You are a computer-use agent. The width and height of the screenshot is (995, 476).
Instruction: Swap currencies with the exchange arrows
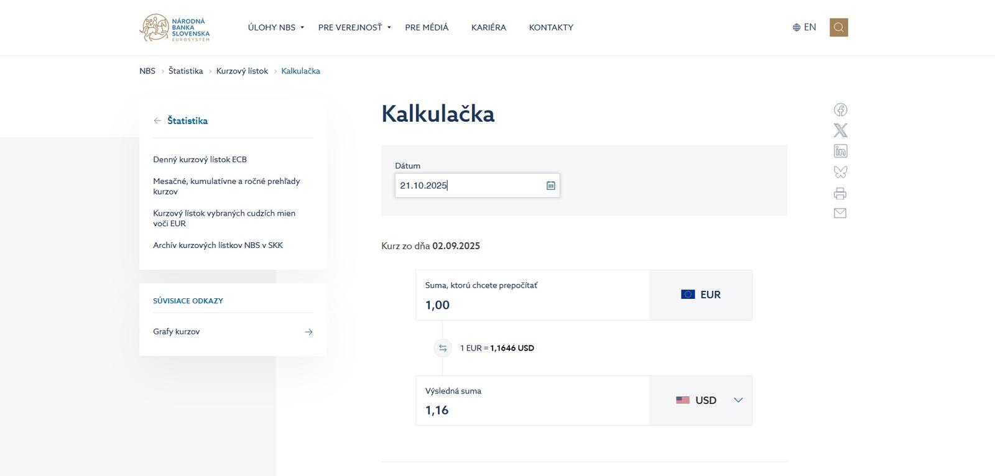[443, 348]
